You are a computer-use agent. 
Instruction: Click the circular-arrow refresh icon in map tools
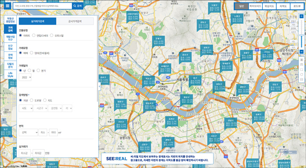tap(301, 74)
